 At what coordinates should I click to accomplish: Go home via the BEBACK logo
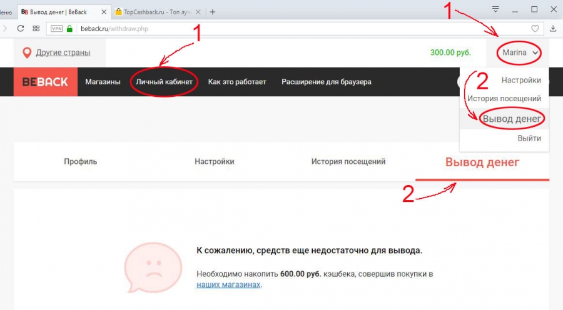point(45,82)
